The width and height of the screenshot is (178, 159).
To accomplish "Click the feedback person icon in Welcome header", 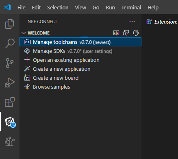I will tap(126, 33).
